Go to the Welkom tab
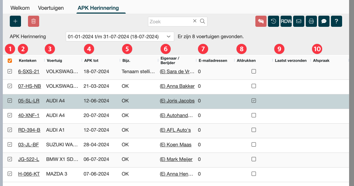The width and height of the screenshot is (354, 186). point(20,8)
